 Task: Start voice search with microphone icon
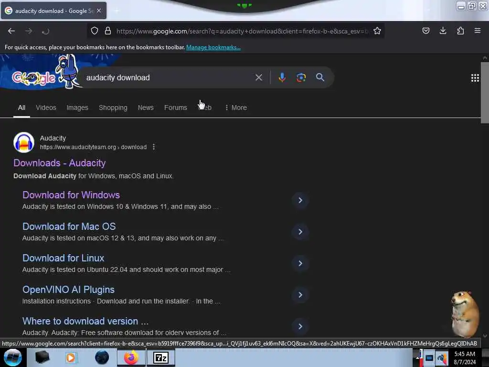282,77
